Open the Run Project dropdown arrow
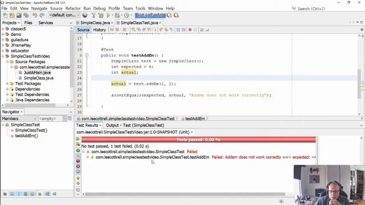Image resolution: width=365 pixels, height=205 pixels. [112, 15]
